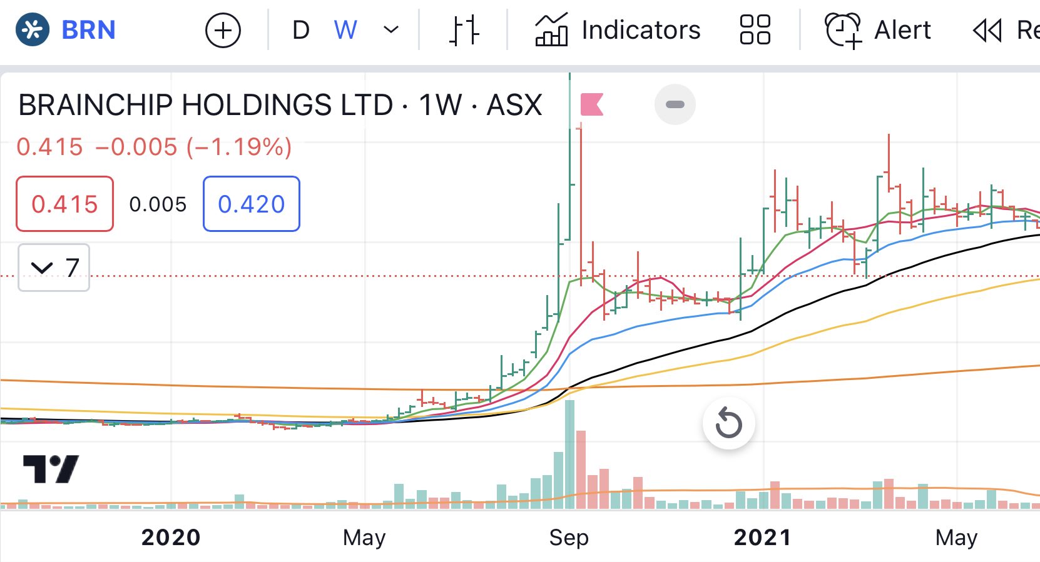The height and width of the screenshot is (562, 1040).
Task: Click the gray minus status circle icon
Action: click(x=675, y=104)
